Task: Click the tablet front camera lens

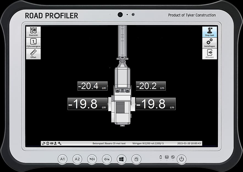Action: pyautogui.click(x=120, y=15)
